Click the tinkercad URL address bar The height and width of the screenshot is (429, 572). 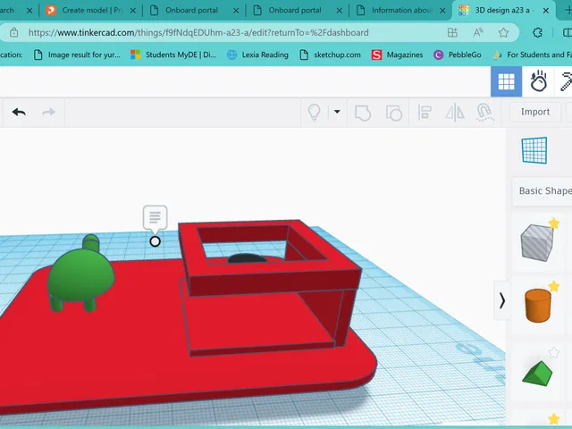tap(198, 32)
